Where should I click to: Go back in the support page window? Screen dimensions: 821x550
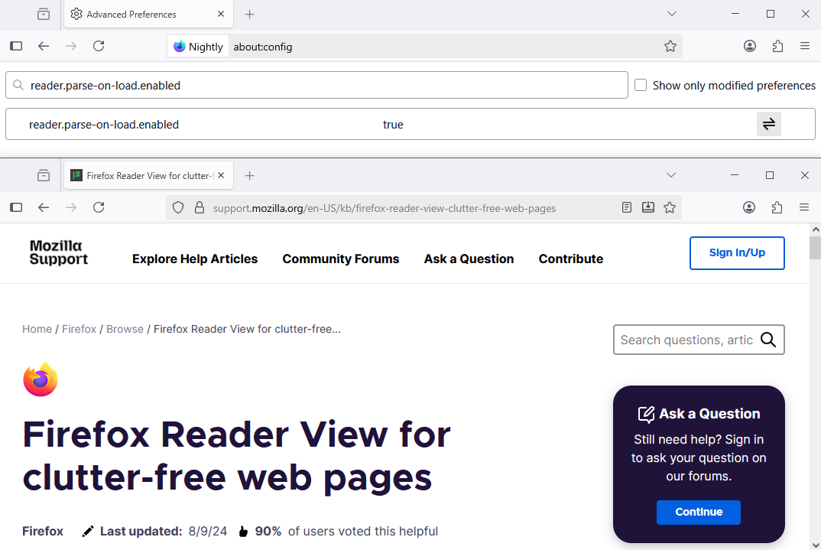44,207
